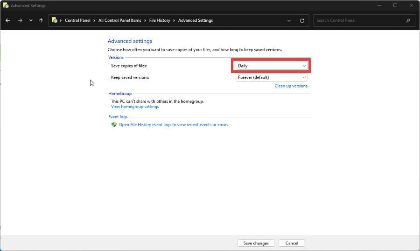The image size is (420, 251).
Task: Maximize the Advanced Settings window
Action: point(395,5)
